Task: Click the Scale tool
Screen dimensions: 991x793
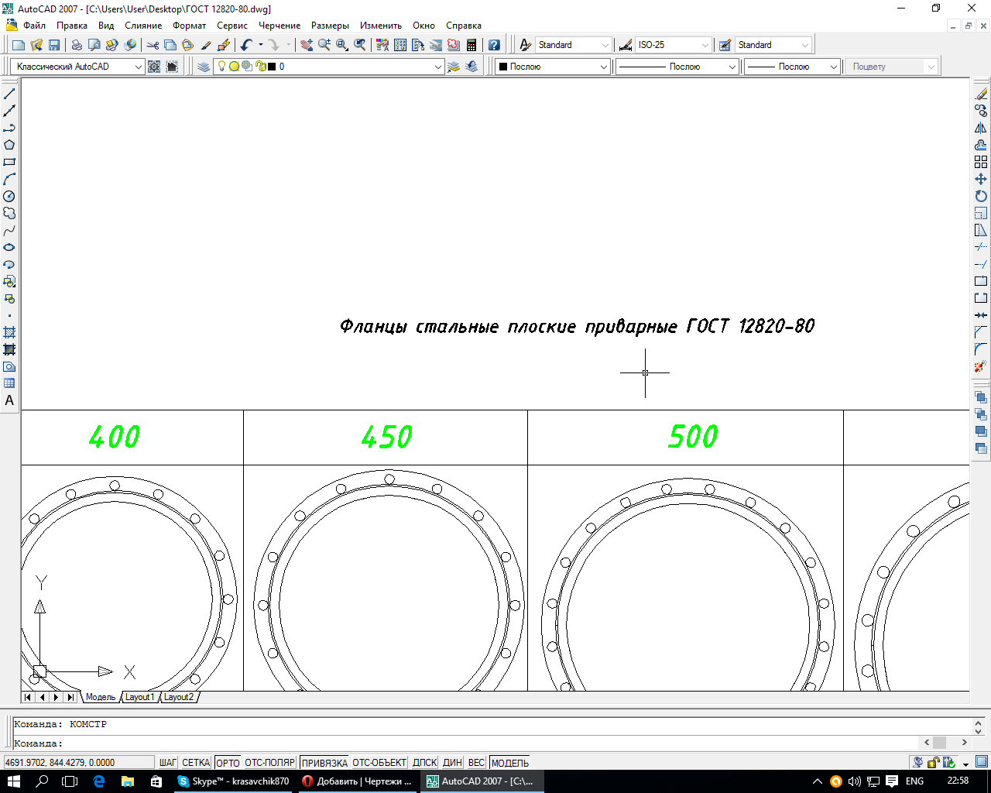Action: pyautogui.click(x=981, y=213)
